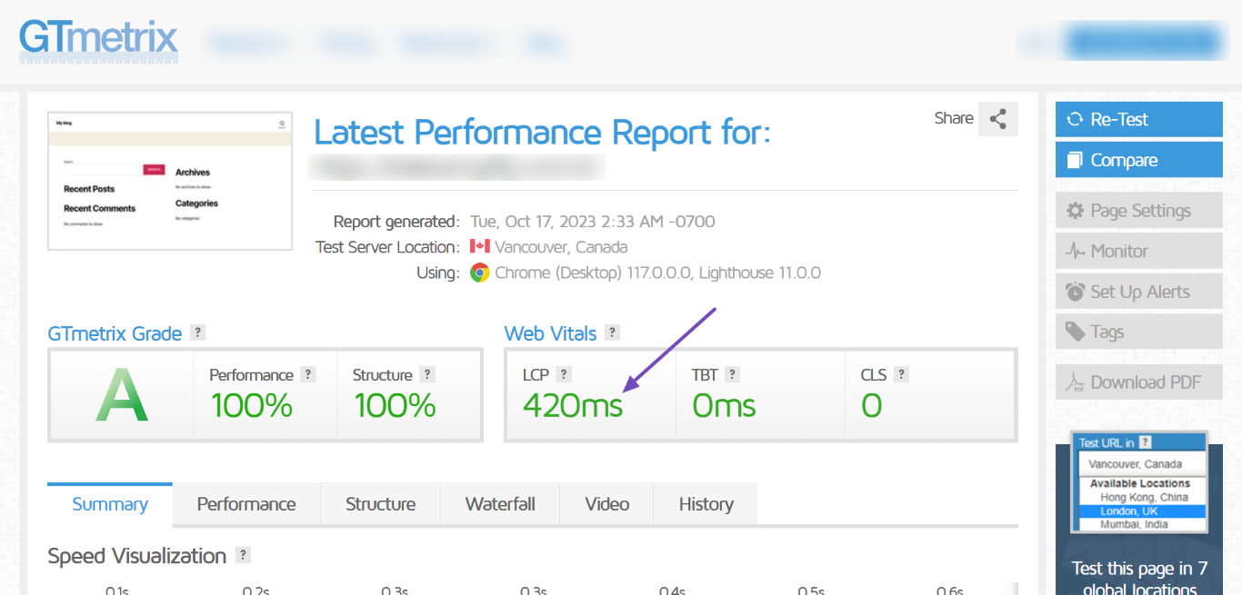
Task: Open the Structure tab
Action: tap(380, 504)
